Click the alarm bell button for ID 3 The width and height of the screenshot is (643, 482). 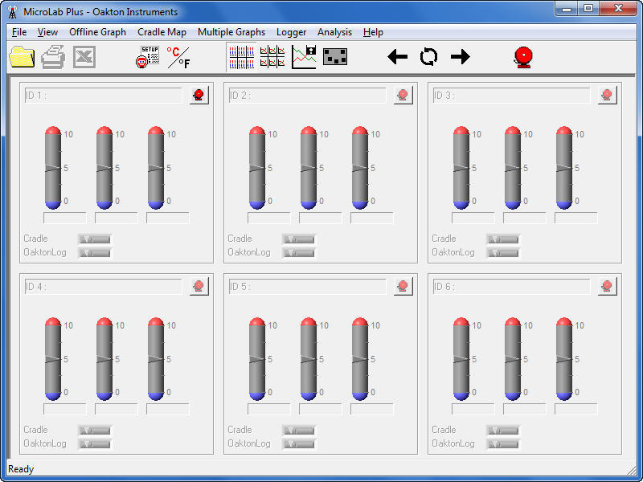point(608,95)
